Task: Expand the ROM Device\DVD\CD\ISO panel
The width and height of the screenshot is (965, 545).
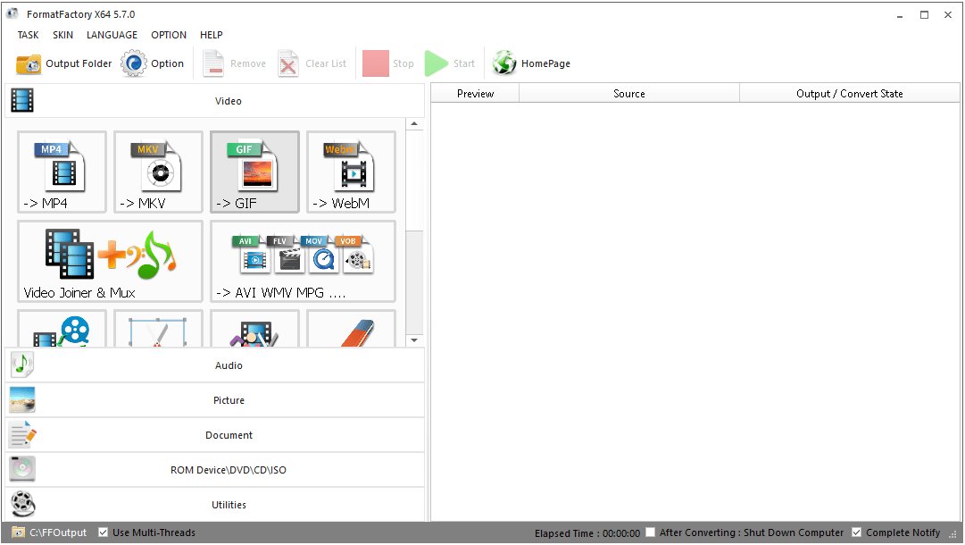Action: pos(215,470)
